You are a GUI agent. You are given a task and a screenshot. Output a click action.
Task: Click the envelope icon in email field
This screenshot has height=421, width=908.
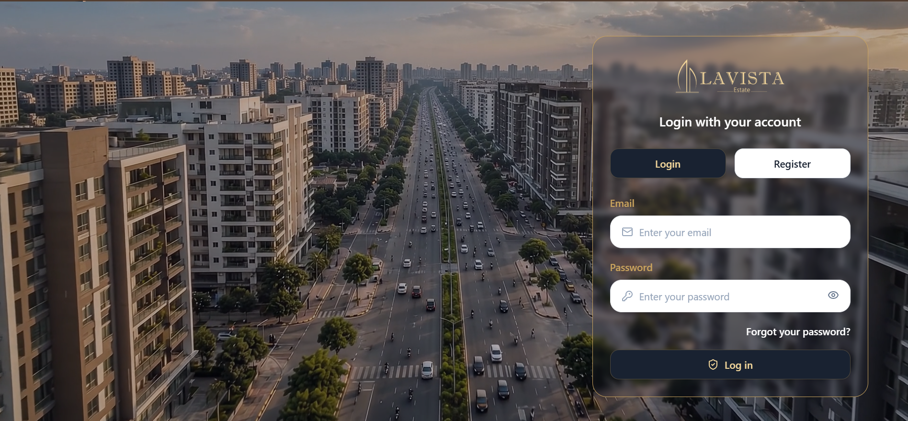click(x=627, y=232)
